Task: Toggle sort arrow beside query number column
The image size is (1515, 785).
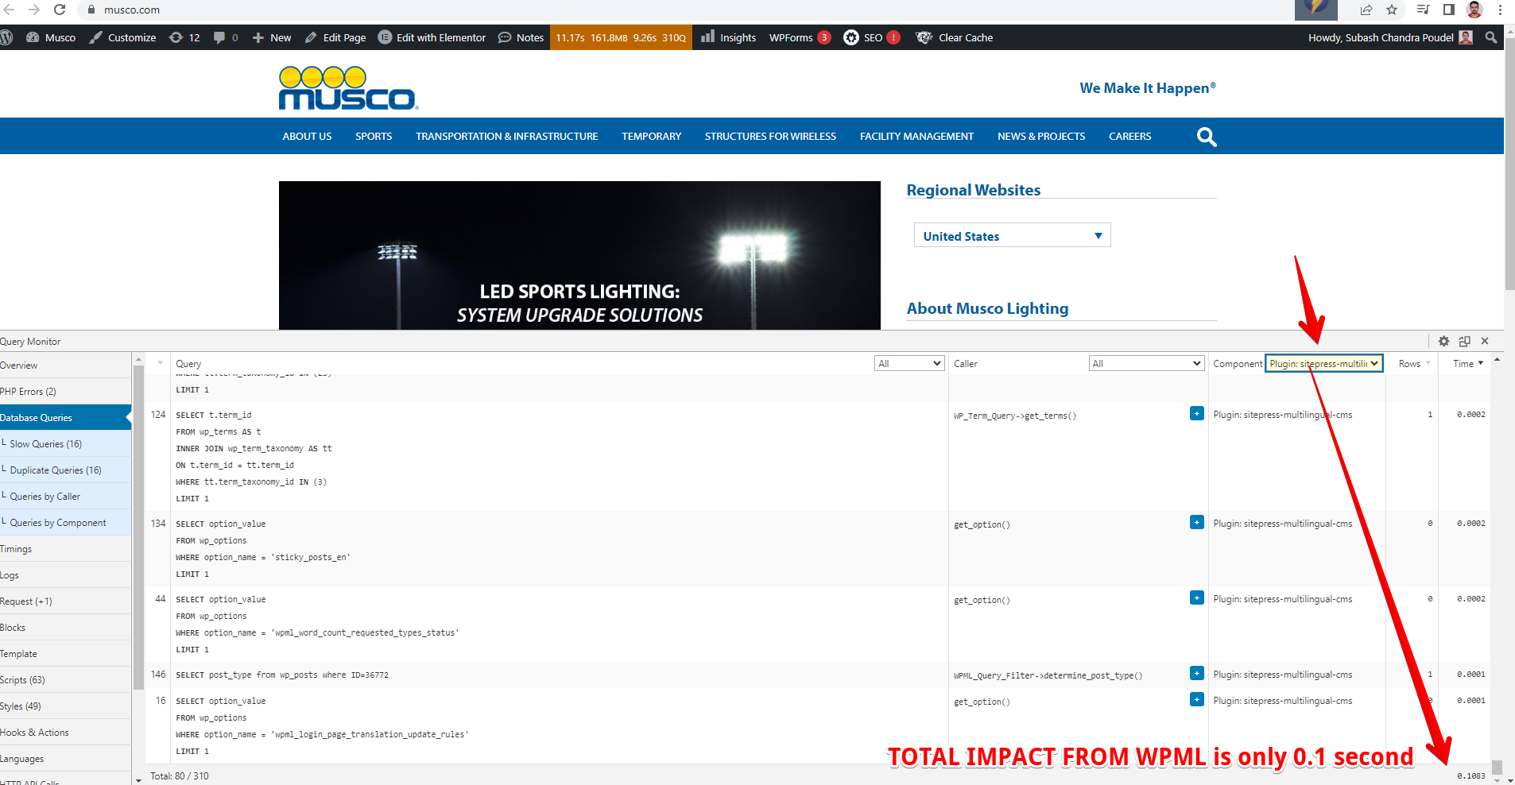Action: click(160, 363)
